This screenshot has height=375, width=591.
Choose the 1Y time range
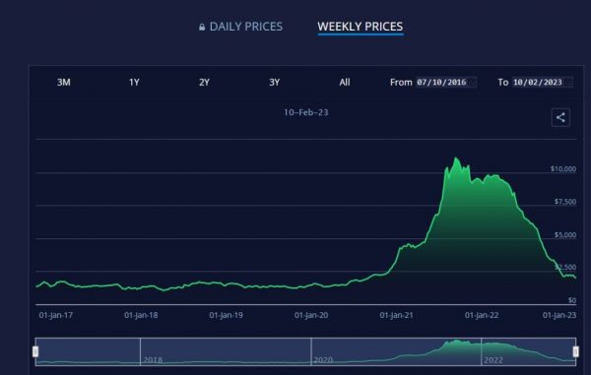pos(134,82)
